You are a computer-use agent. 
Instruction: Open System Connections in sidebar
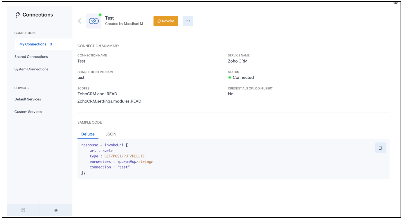(31, 69)
